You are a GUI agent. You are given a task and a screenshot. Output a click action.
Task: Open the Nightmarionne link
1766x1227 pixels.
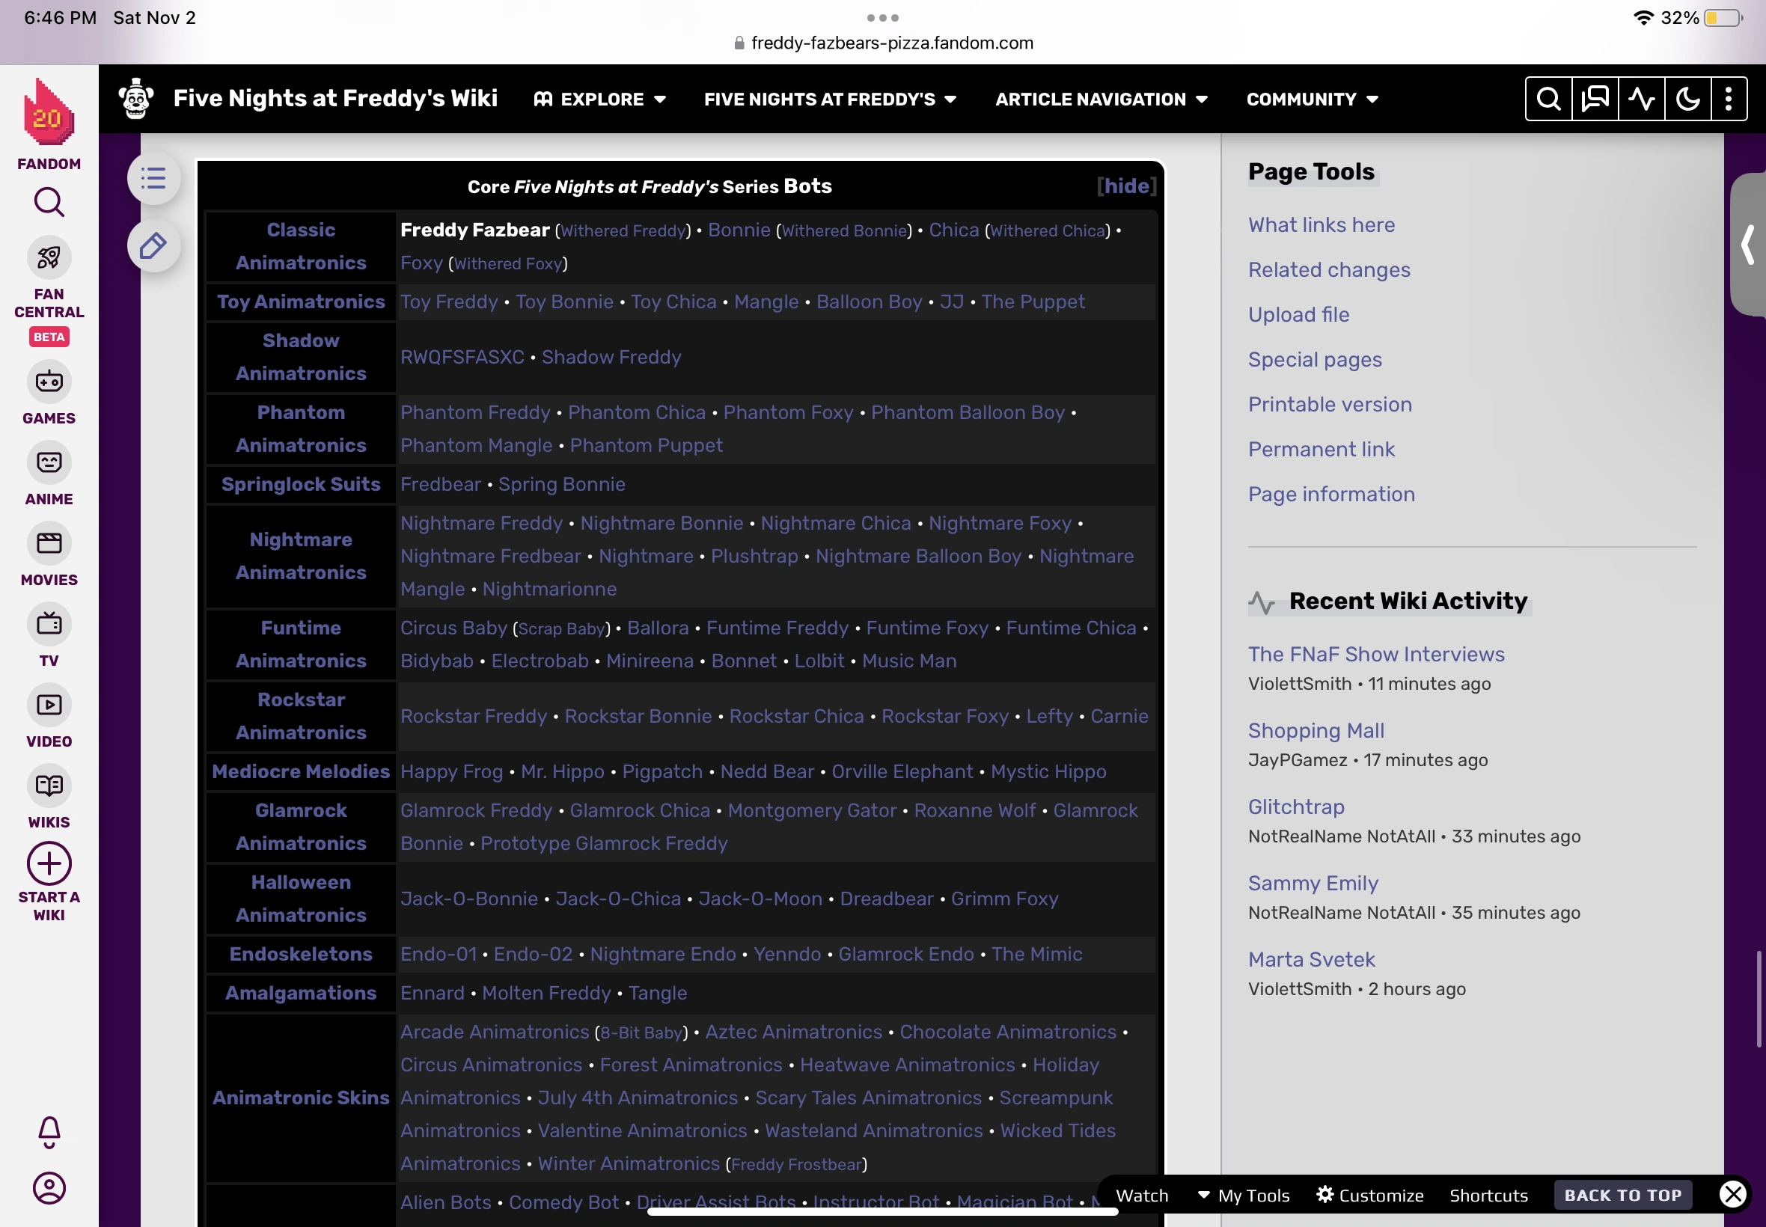coord(549,589)
